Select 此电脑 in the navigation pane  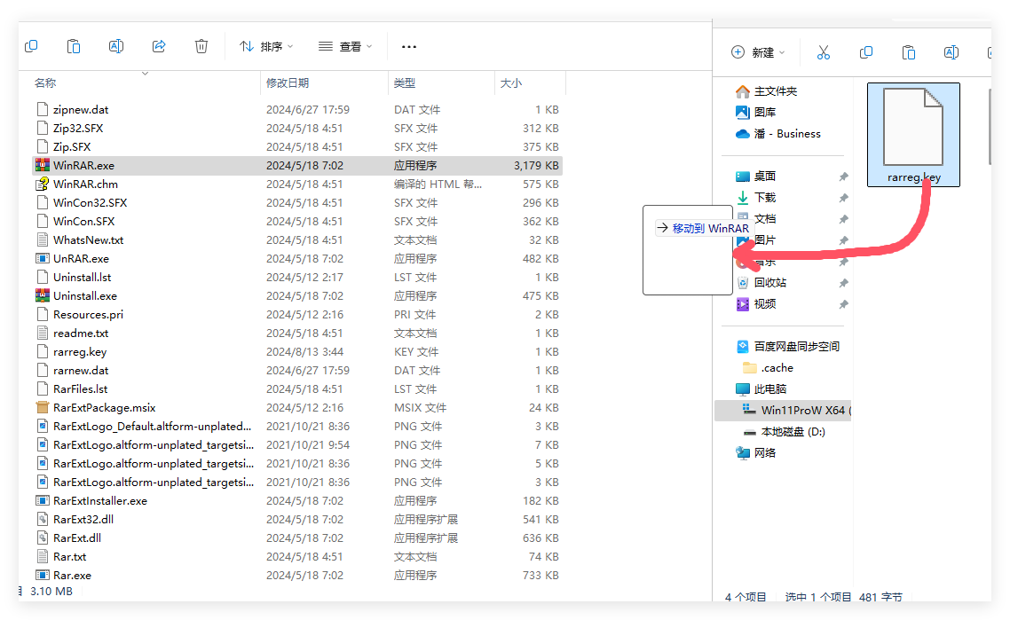point(769,388)
